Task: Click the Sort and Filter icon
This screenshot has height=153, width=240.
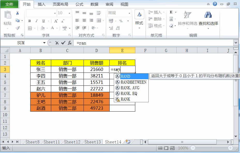Action: pos(187,15)
